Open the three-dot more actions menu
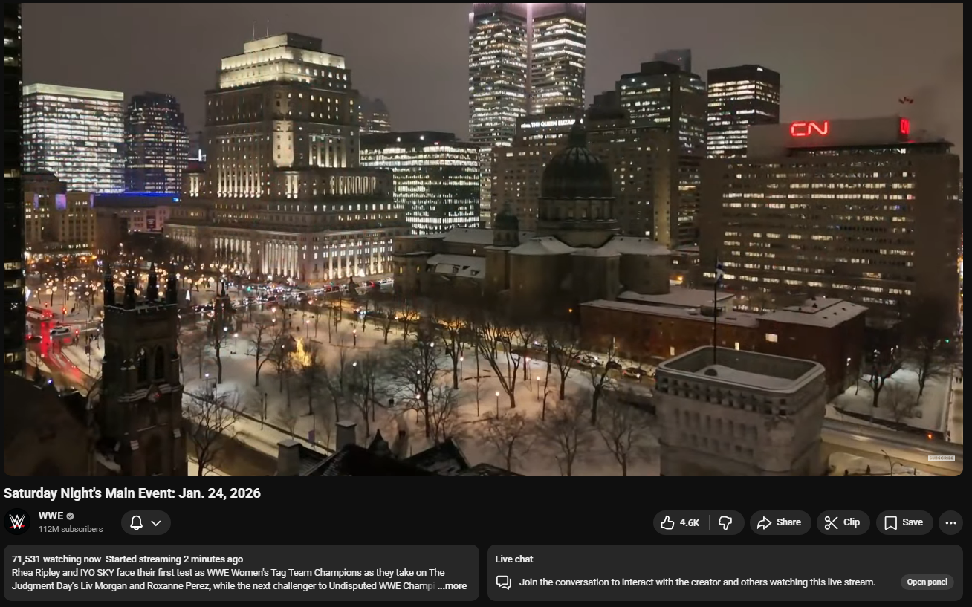972x607 pixels. point(950,522)
